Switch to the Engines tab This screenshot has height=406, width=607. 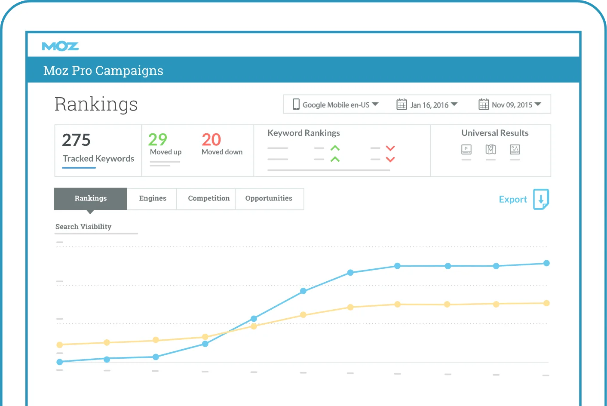point(153,198)
